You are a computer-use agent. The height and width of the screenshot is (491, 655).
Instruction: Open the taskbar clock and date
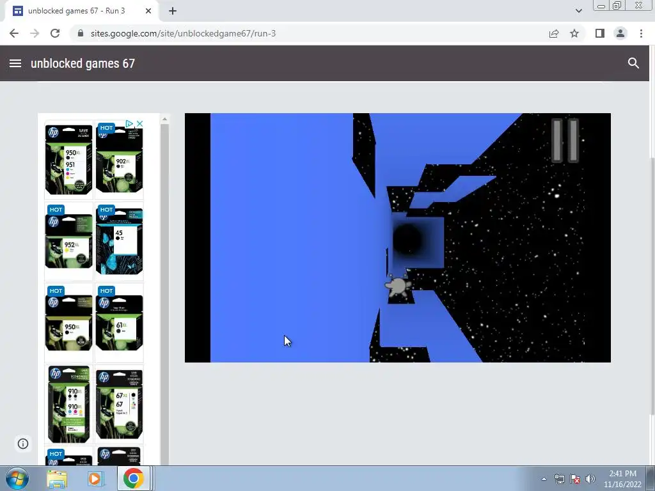coord(622,479)
